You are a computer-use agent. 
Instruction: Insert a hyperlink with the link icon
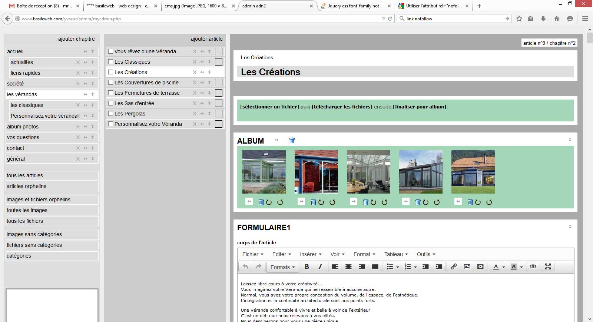454,266
